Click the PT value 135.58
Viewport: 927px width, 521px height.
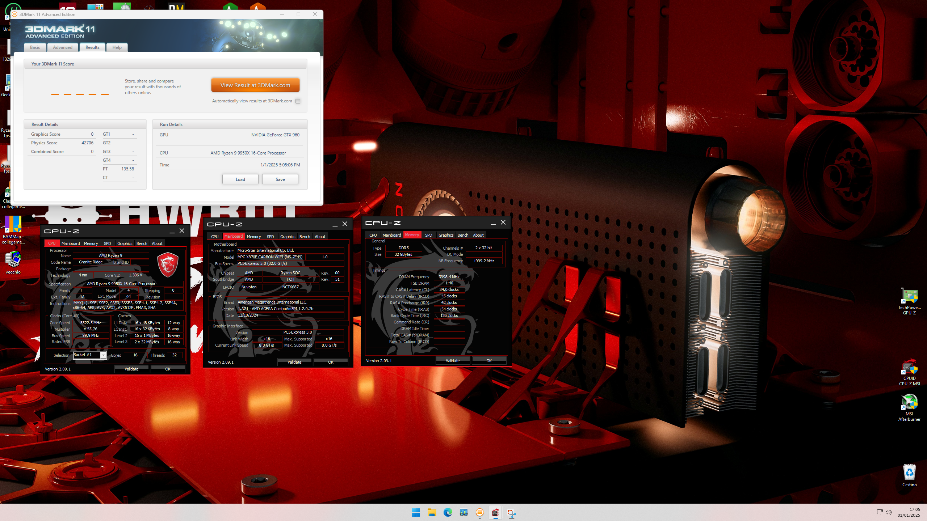tap(127, 169)
